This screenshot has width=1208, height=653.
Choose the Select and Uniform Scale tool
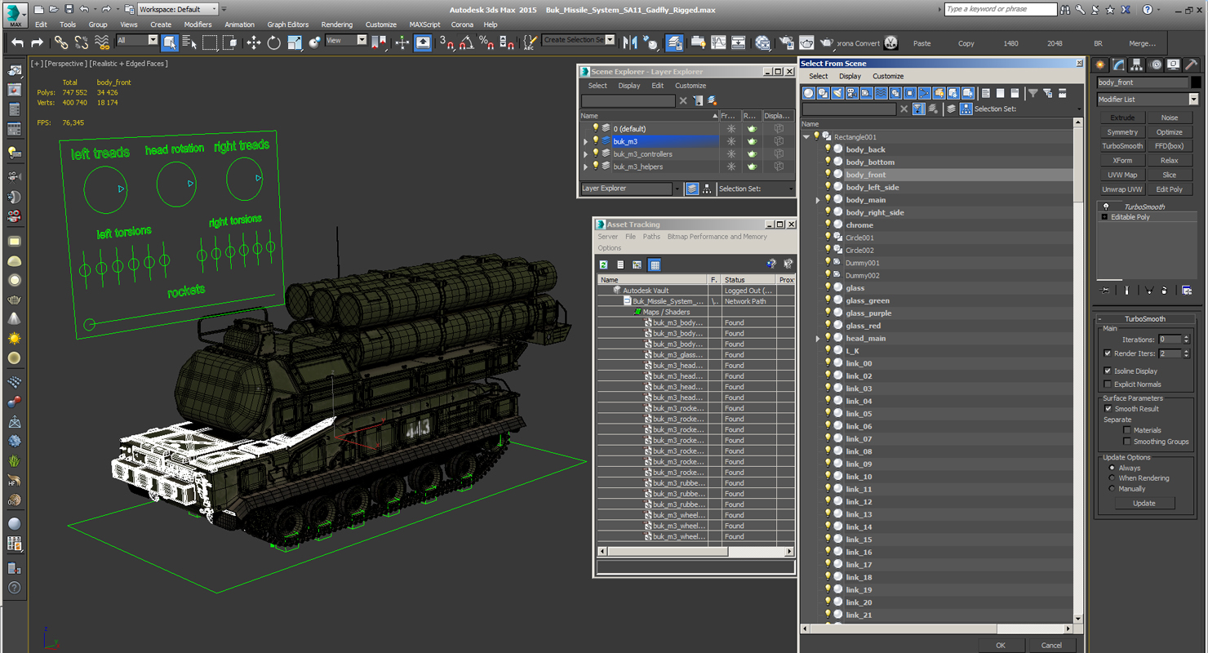[294, 42]
